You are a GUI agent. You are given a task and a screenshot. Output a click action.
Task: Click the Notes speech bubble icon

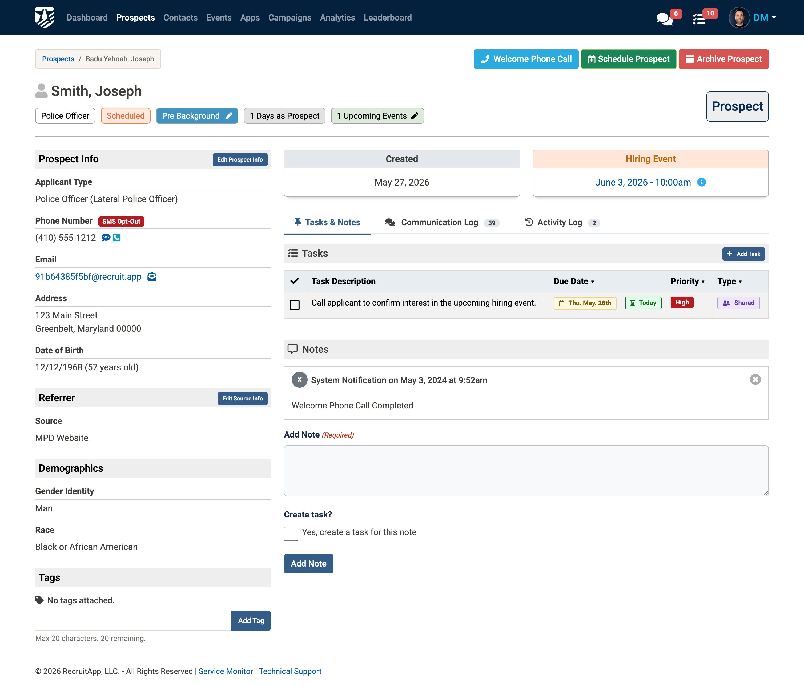(293, 349)
